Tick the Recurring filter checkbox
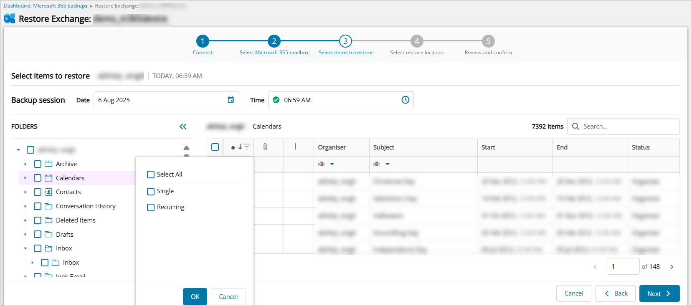This screenshot has width=692, height=306. [x=151, y=207]
